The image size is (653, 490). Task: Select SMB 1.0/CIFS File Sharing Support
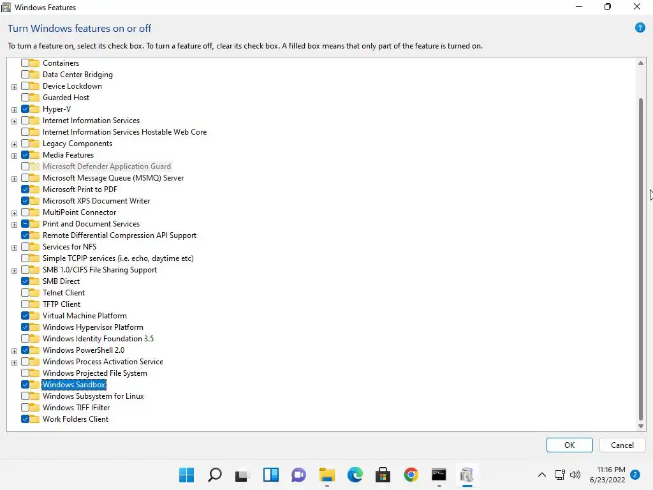point(99,270)
